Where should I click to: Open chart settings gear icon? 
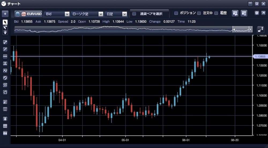point(257,13)
